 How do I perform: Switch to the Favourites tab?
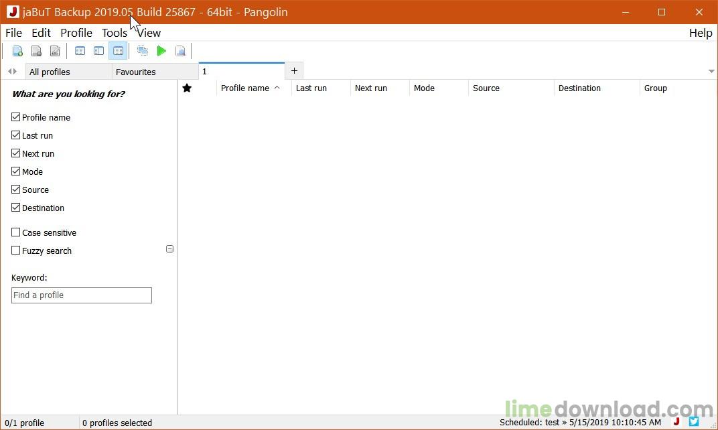[x=136, y=72]
